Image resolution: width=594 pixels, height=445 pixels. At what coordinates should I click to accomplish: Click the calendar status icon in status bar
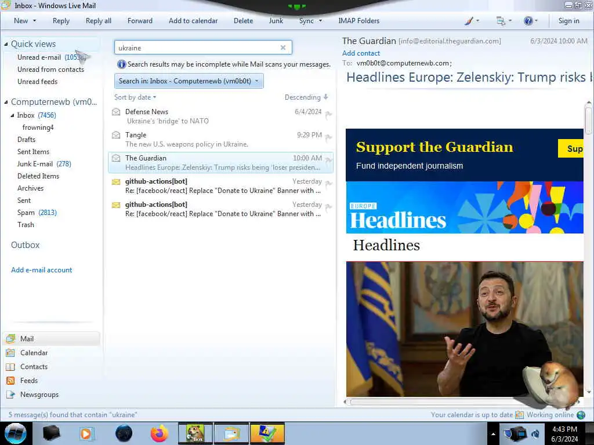click(x=519, y=415)
